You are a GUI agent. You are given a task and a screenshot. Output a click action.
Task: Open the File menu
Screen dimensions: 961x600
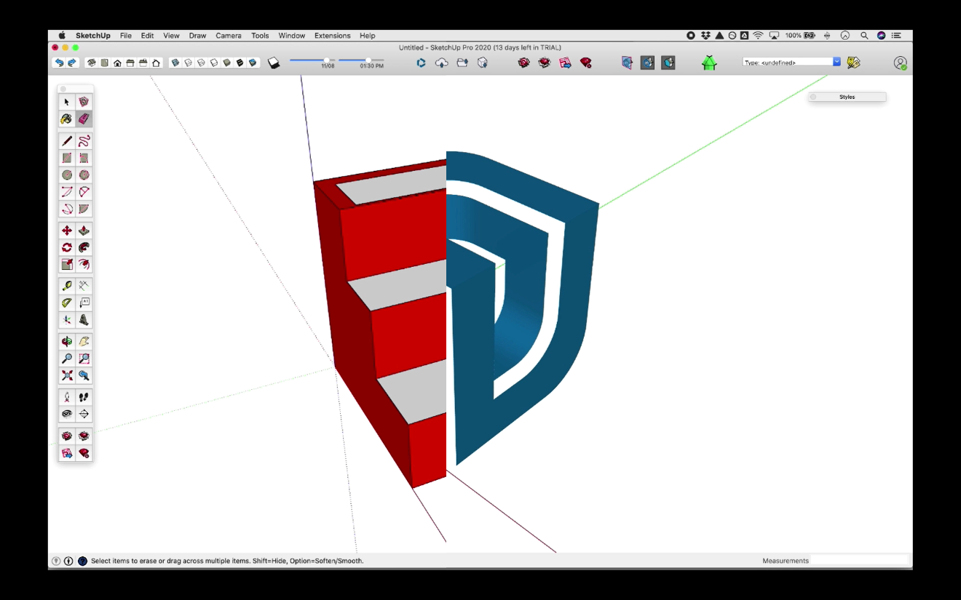click(126, 36)
